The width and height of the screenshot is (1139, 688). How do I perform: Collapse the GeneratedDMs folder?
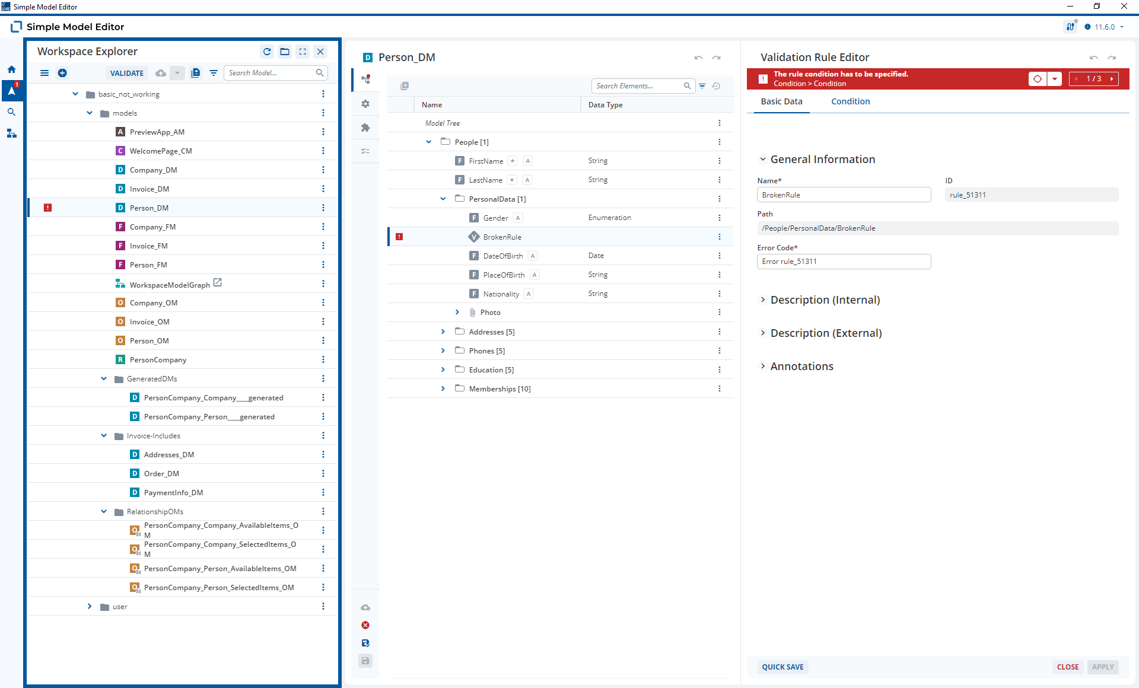(104, 378)
